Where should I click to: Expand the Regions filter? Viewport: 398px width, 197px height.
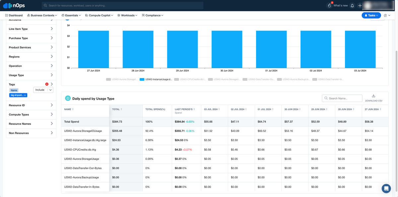pyautogui.click(x=31, y=57)
